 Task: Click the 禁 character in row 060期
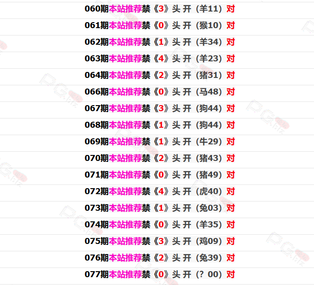pyautogui.click(x=146, y=9)
